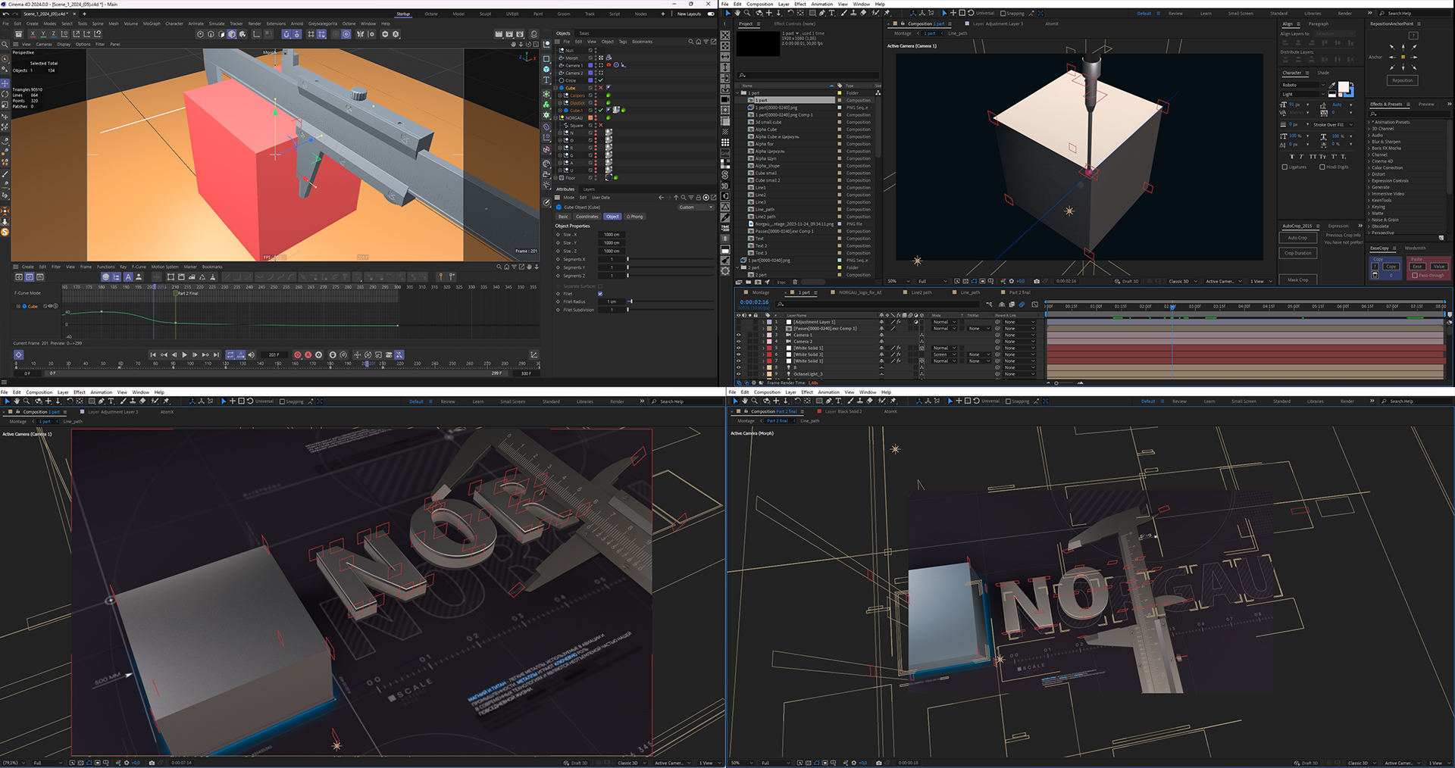Open the Classic 3D renderer dropdown in top-right viewer

1183,281
